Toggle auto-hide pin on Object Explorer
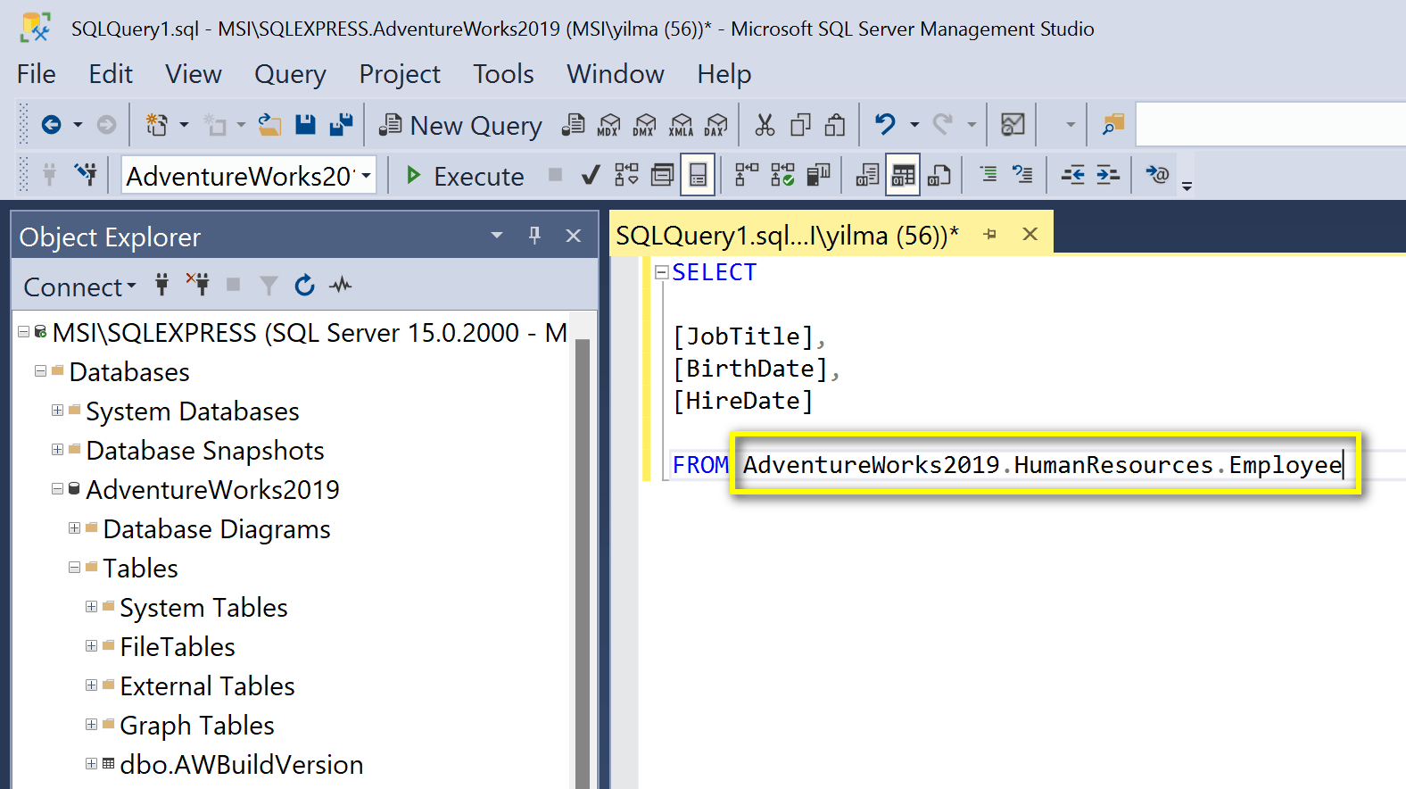This screenshot has width=1406, height=789. (x=534, y=236)
